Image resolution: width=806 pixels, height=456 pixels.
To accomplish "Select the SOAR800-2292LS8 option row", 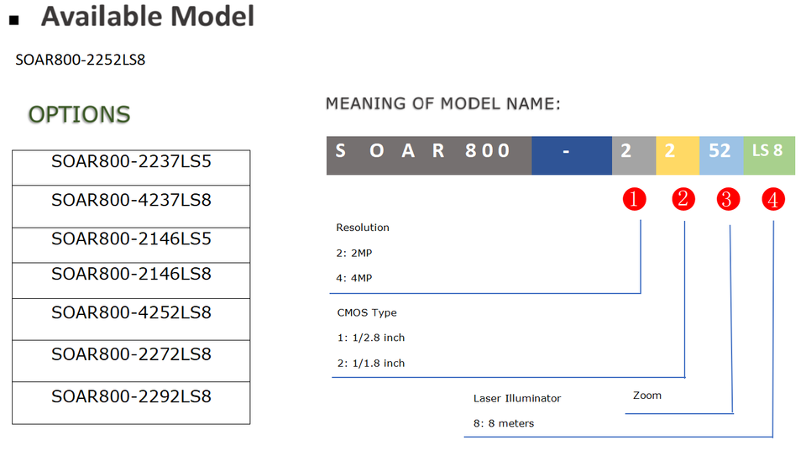I will pyautogui.click(x=131, y=396).
